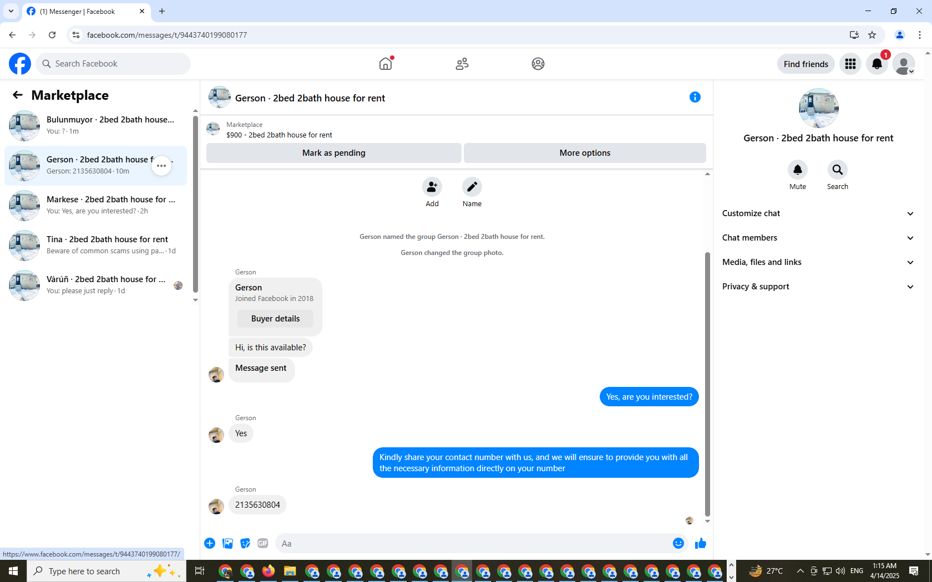The height and width of the screenshot is (582, 932).
Task: Open the Groups icon in top navigation
Action: pyautogui.click(x=538, y=64)
